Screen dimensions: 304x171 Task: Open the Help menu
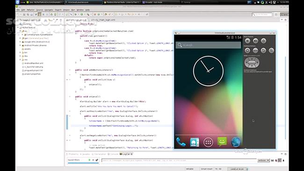pyautogui.click(x=87, y=10)
